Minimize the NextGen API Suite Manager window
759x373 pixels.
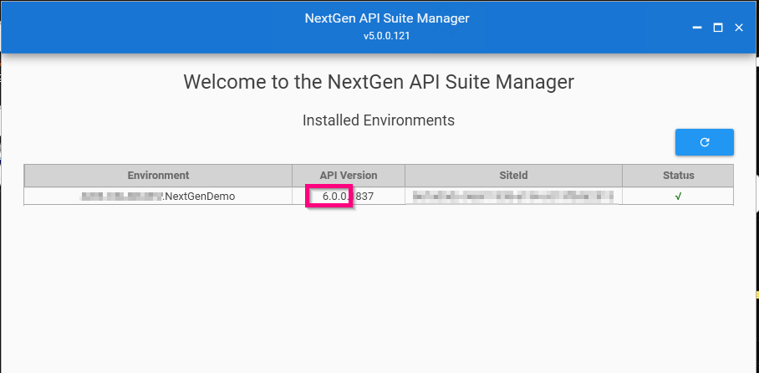697,28
